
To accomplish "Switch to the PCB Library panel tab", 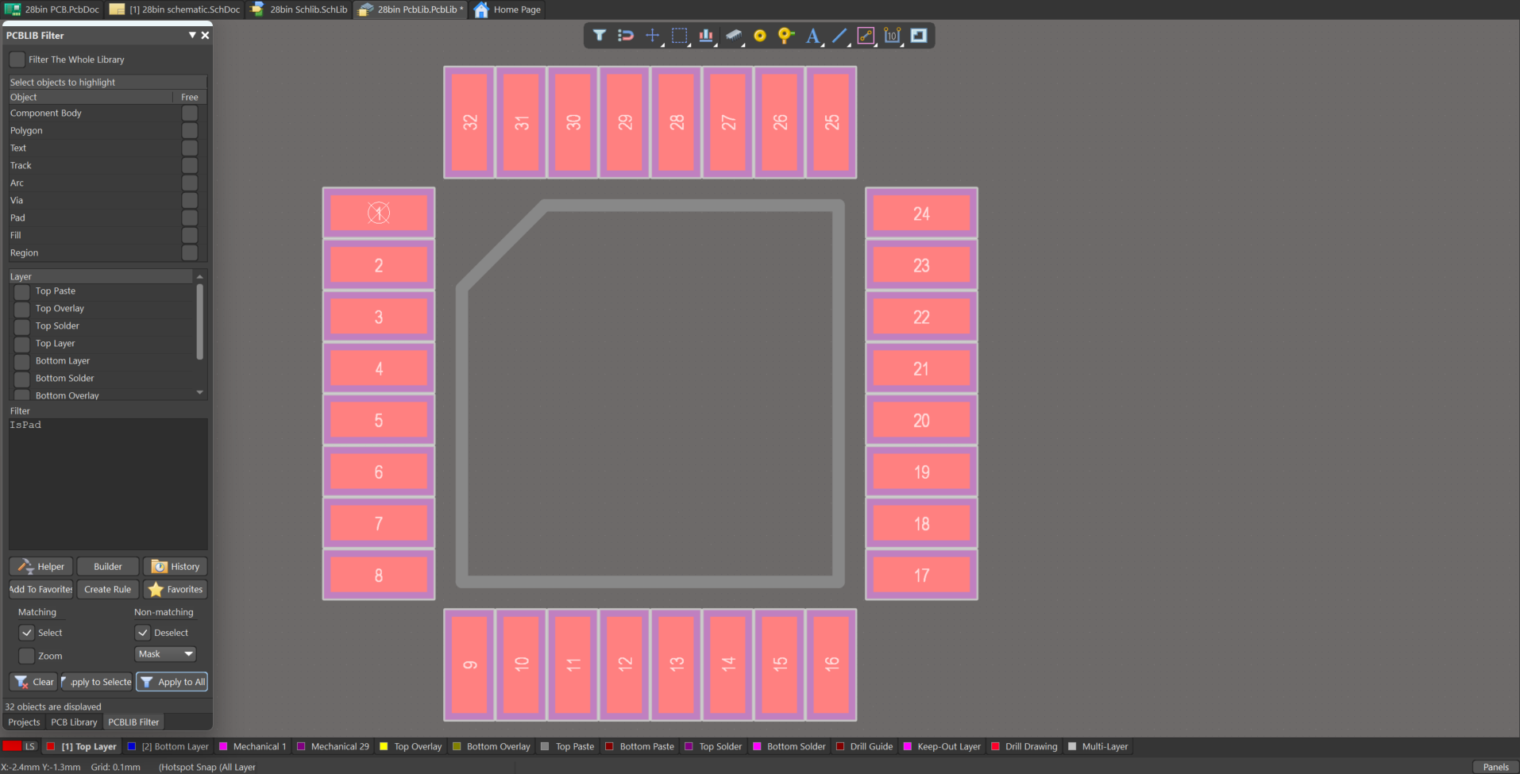I will 74,722.
